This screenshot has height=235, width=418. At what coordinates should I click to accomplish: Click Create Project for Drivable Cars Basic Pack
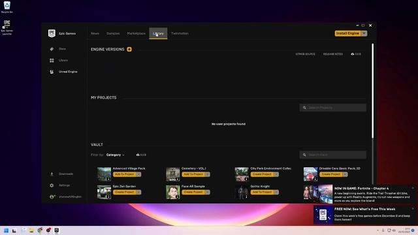[x=331, y=174]
